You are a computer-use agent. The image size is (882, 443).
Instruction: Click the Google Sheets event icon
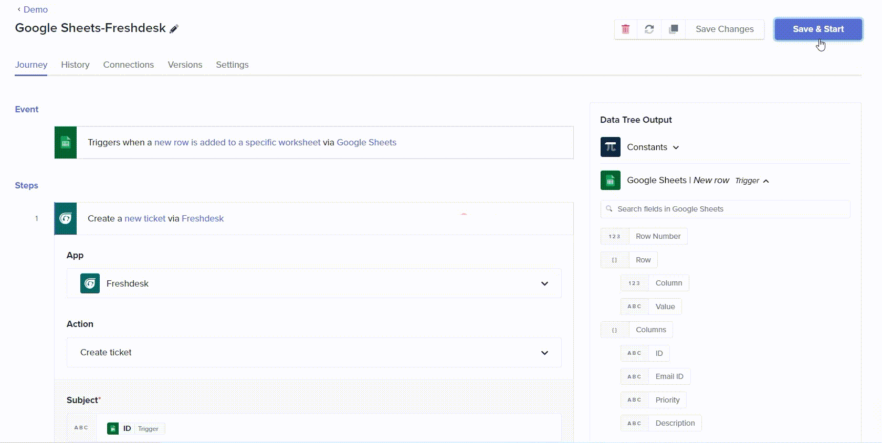pyautogui.click(x=66, y=142)
